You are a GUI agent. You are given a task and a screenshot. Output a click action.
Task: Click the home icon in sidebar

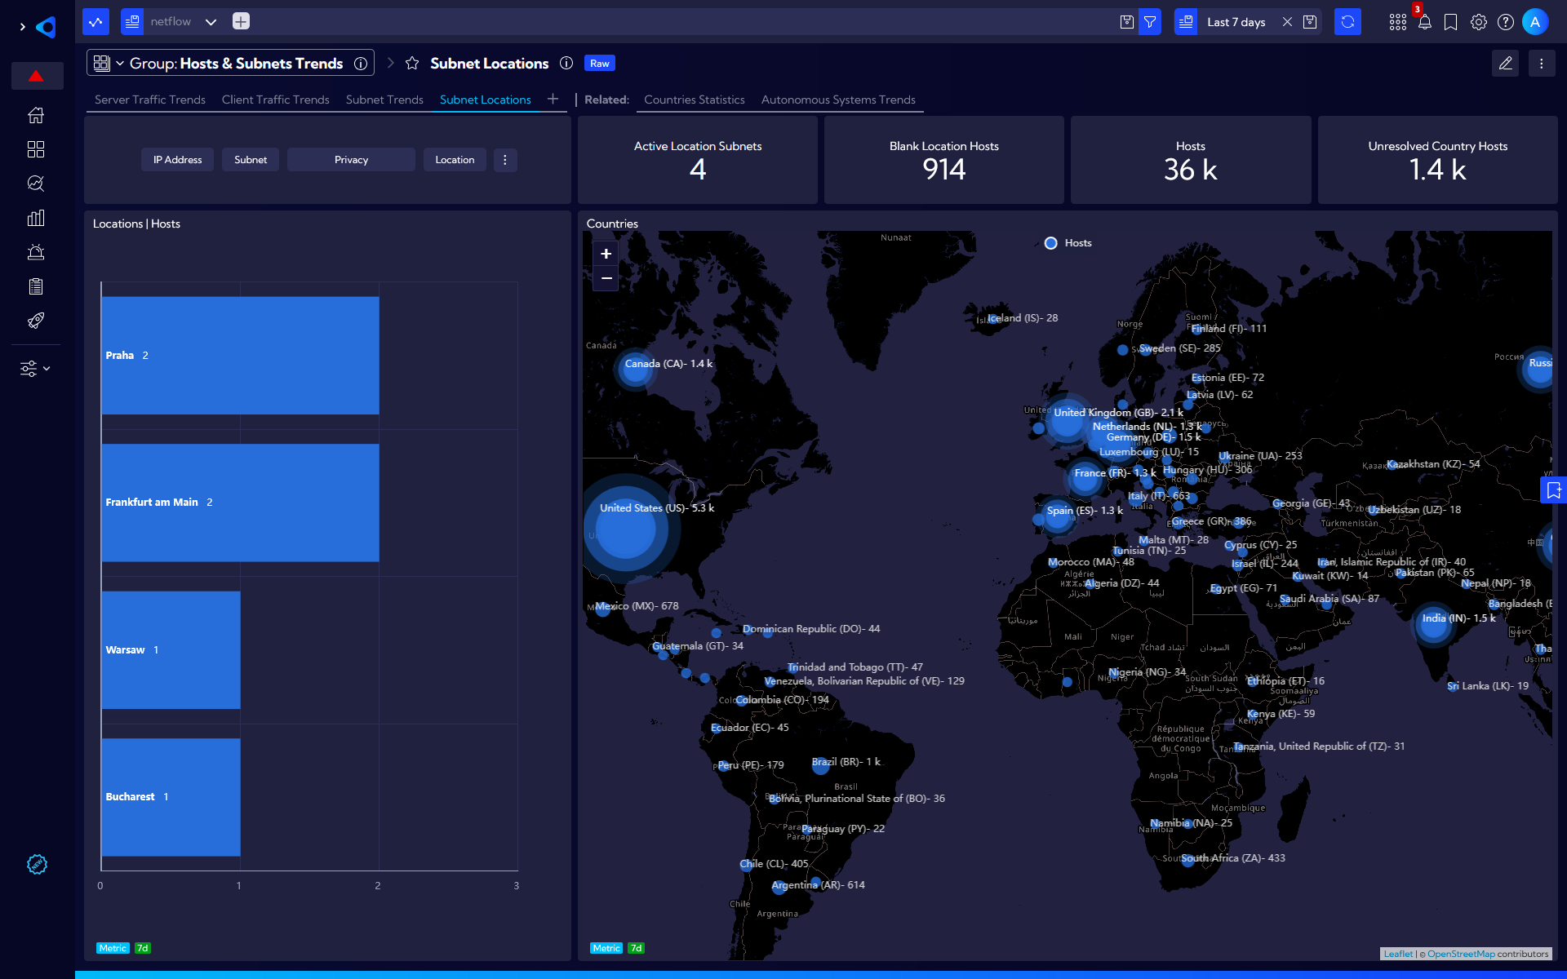point(35,115)
